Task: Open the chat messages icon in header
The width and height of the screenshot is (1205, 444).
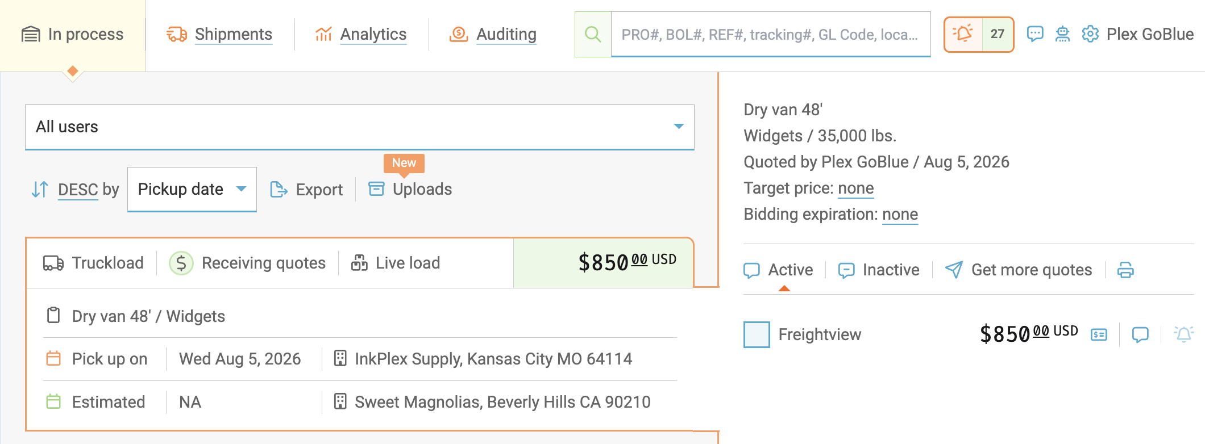Action: click(x=1035, y=34)
